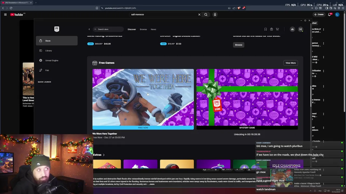Click the browser share icon
Image resolution: width=346 pixels, height=194 pixels.
(x=234, y=8)
